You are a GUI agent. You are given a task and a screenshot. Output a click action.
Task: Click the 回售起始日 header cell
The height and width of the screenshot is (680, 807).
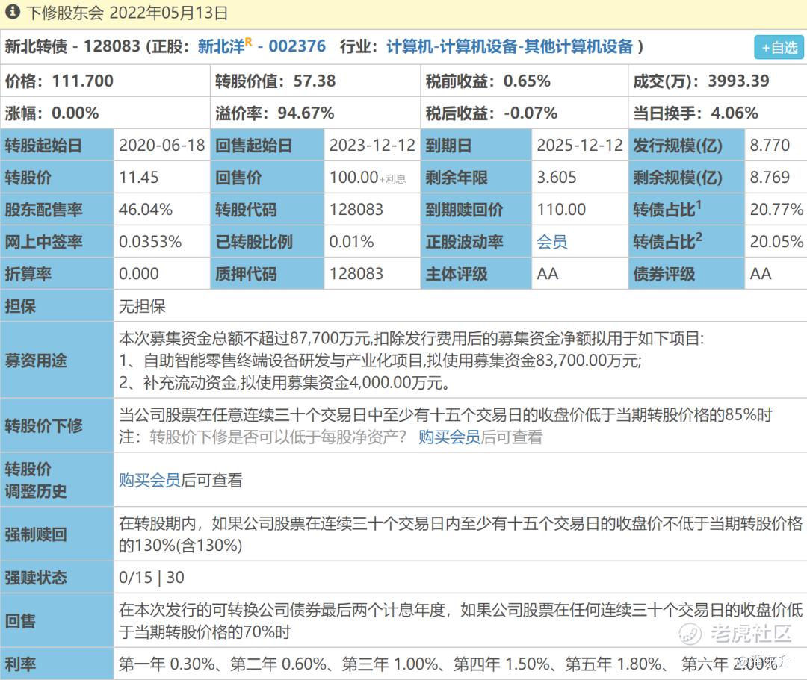click(268, 145)
